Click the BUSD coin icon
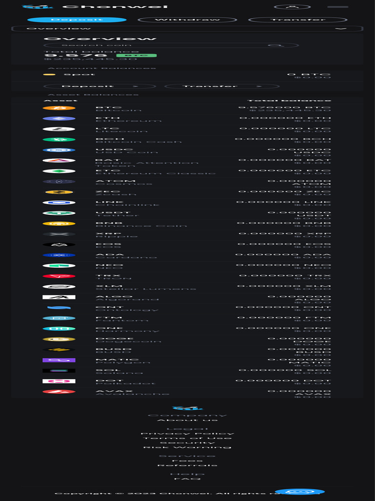375x501 pixels. coord(59,349)
